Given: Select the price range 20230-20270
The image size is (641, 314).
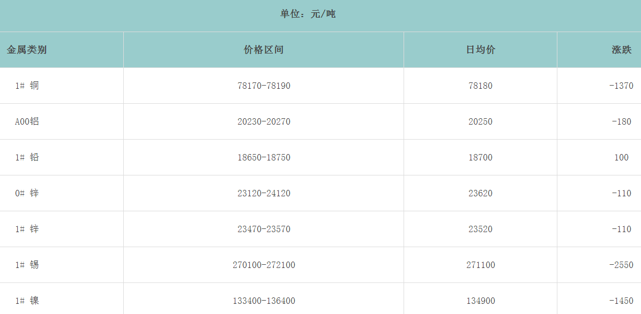Looking at the screenshot, I should point(264,121).
